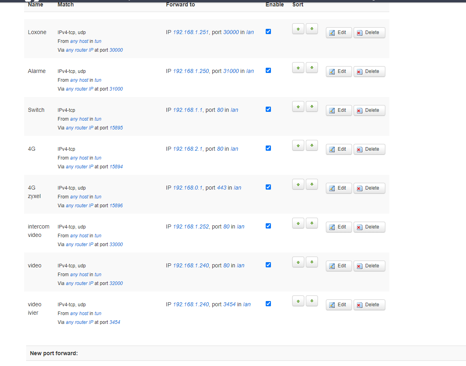466x366 pixels.
Task: Move the 4G zyxel rule down
Action: 311,184
